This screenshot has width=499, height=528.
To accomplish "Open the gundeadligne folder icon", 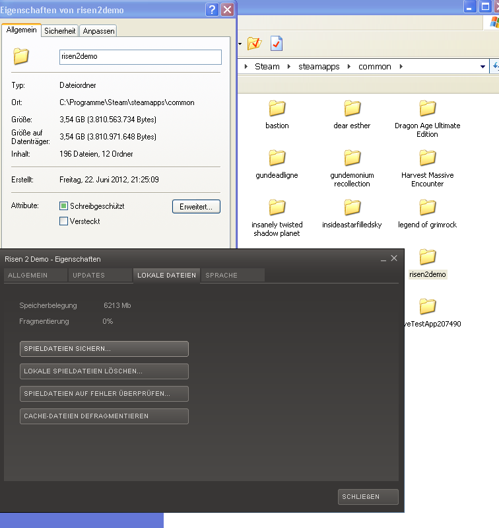I will [x=277, y=157].
